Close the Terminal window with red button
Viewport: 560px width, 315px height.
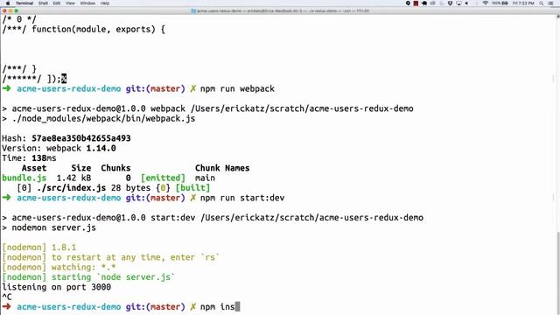point(4,11)
